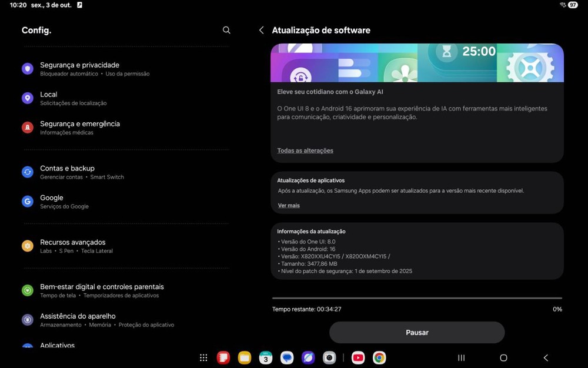Image resolution: width=588 pixels, height=368 pixels.
Task: Open the Messages app in taskbar
Action: pos(287,358)
